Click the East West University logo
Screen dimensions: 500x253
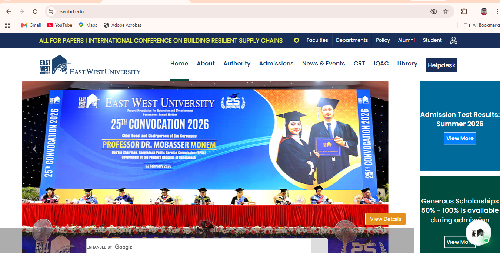90,65
